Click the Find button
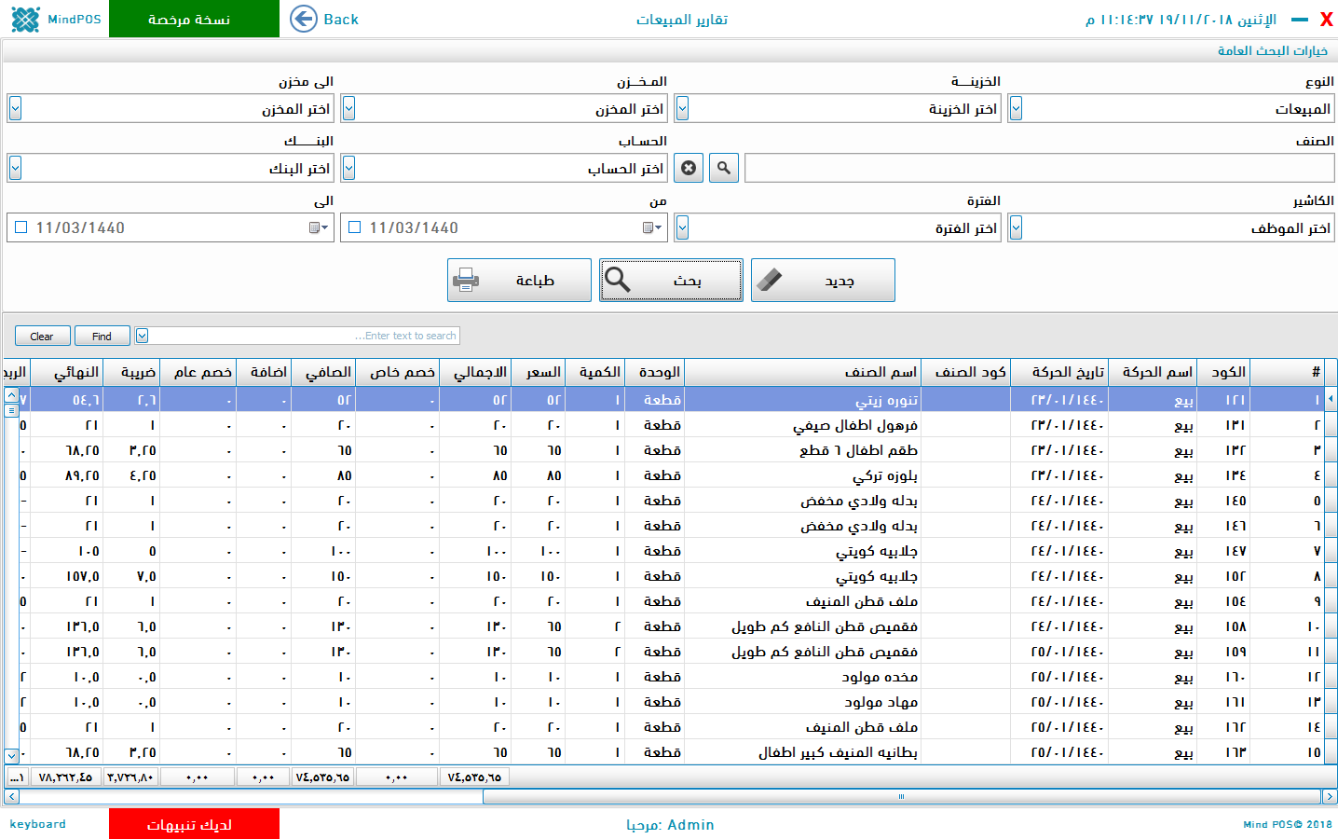Screen dimensions: 1338x839 tap(102, 337)
